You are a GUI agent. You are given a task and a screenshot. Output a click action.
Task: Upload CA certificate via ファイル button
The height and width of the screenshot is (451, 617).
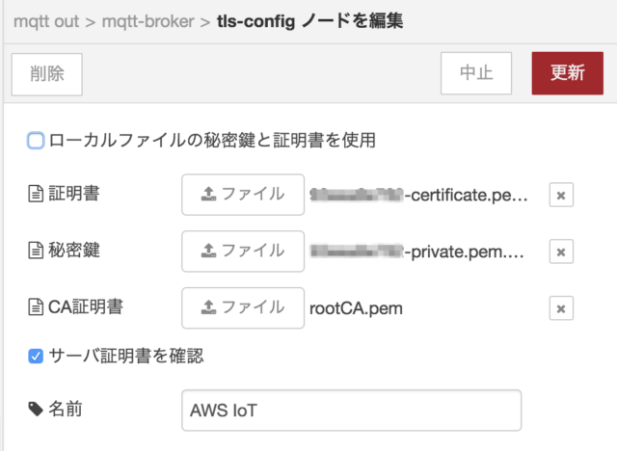243,307
